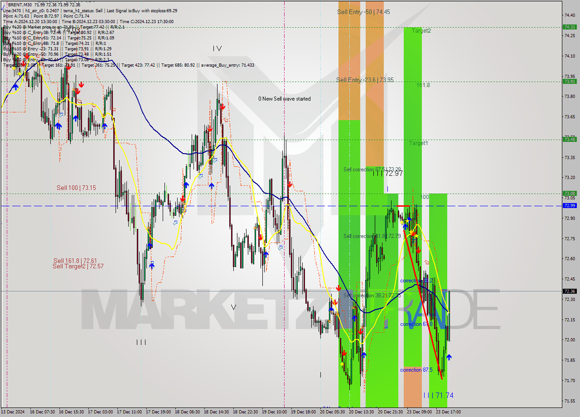Select the '0 New Sell wave started' annotation
Screen dimensions: 580x417
pos(285,99)
